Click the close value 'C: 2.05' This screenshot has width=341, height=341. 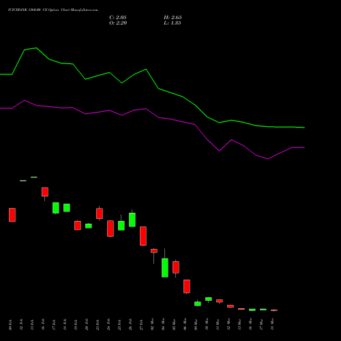pyautogui.click(x=118, y=17)
